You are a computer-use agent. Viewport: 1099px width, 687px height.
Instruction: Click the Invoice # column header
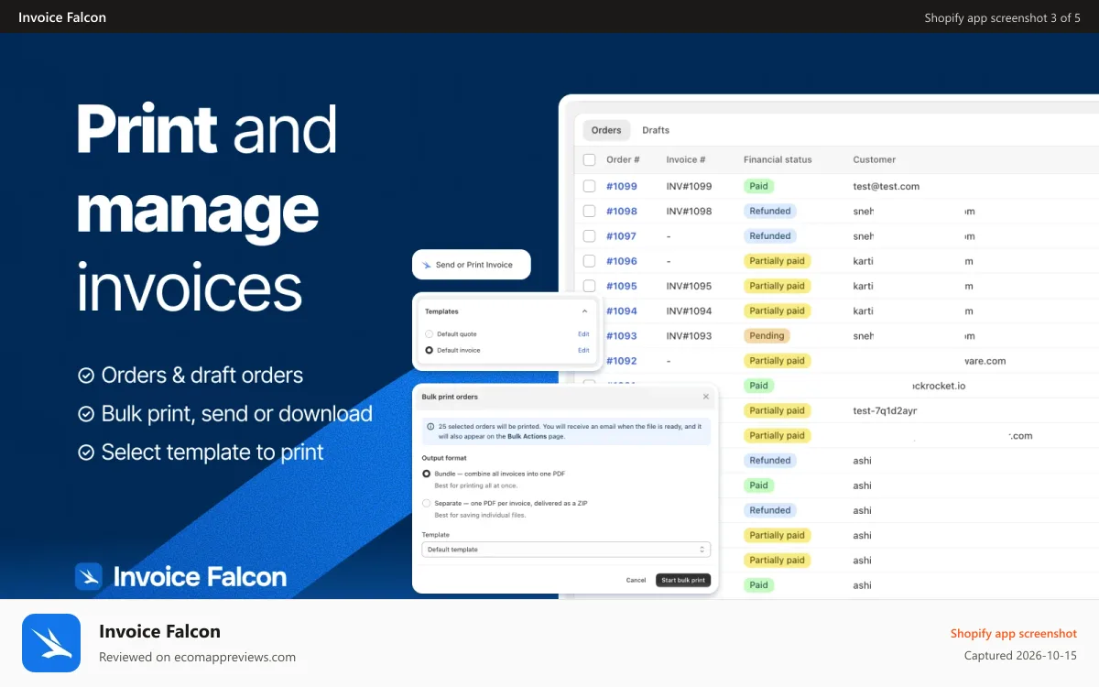point(686,159)
